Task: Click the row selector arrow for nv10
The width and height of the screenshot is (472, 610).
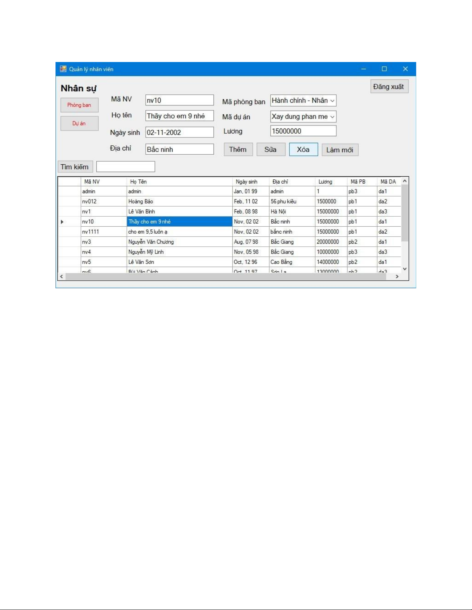Action: (x=62, y=222)
